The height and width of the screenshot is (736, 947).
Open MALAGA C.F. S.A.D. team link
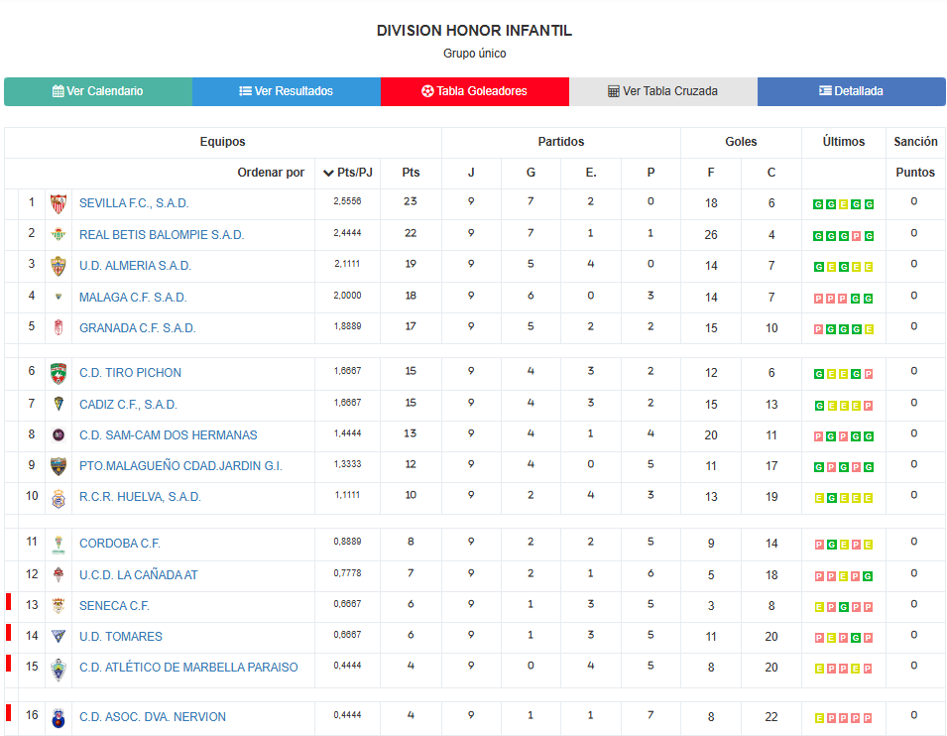click(134, 298)
